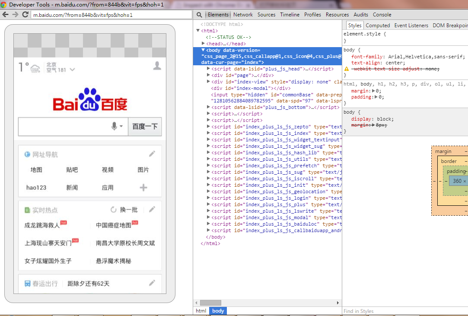
Task: Click the DevTools URL address field
Action: pyautogui.click(x=111, y=15)
